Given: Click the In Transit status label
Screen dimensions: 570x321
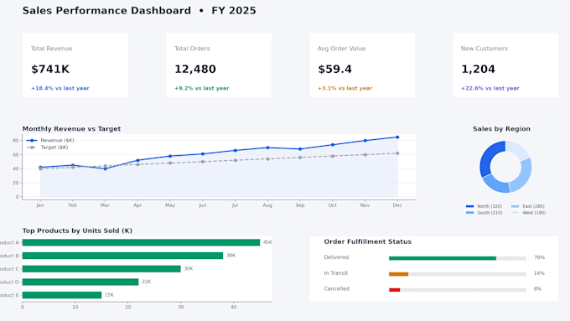Looking at the screenshot, I should point(335,273).
